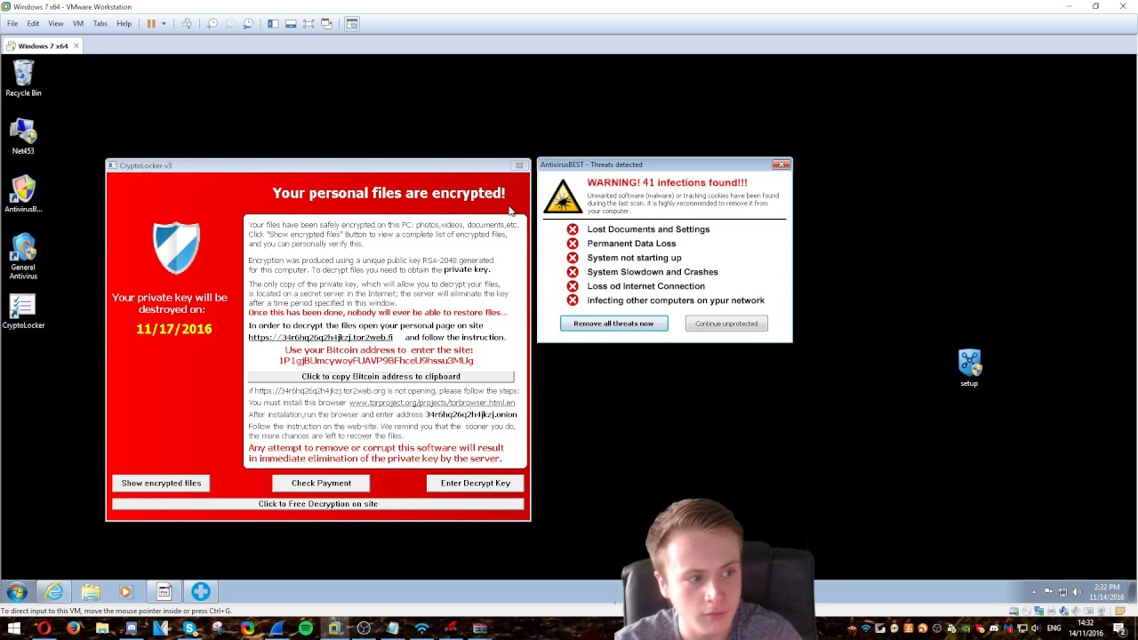Screen dimensions: 1138x640
Task: Open the VMware Help menu
Action: tap(124, 24)
